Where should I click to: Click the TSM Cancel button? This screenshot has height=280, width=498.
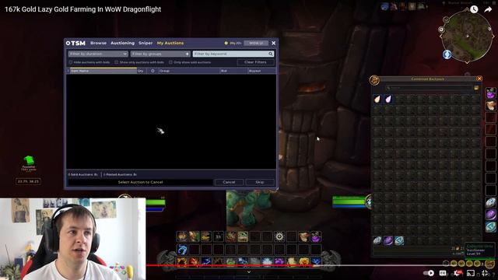coord(229,182)
